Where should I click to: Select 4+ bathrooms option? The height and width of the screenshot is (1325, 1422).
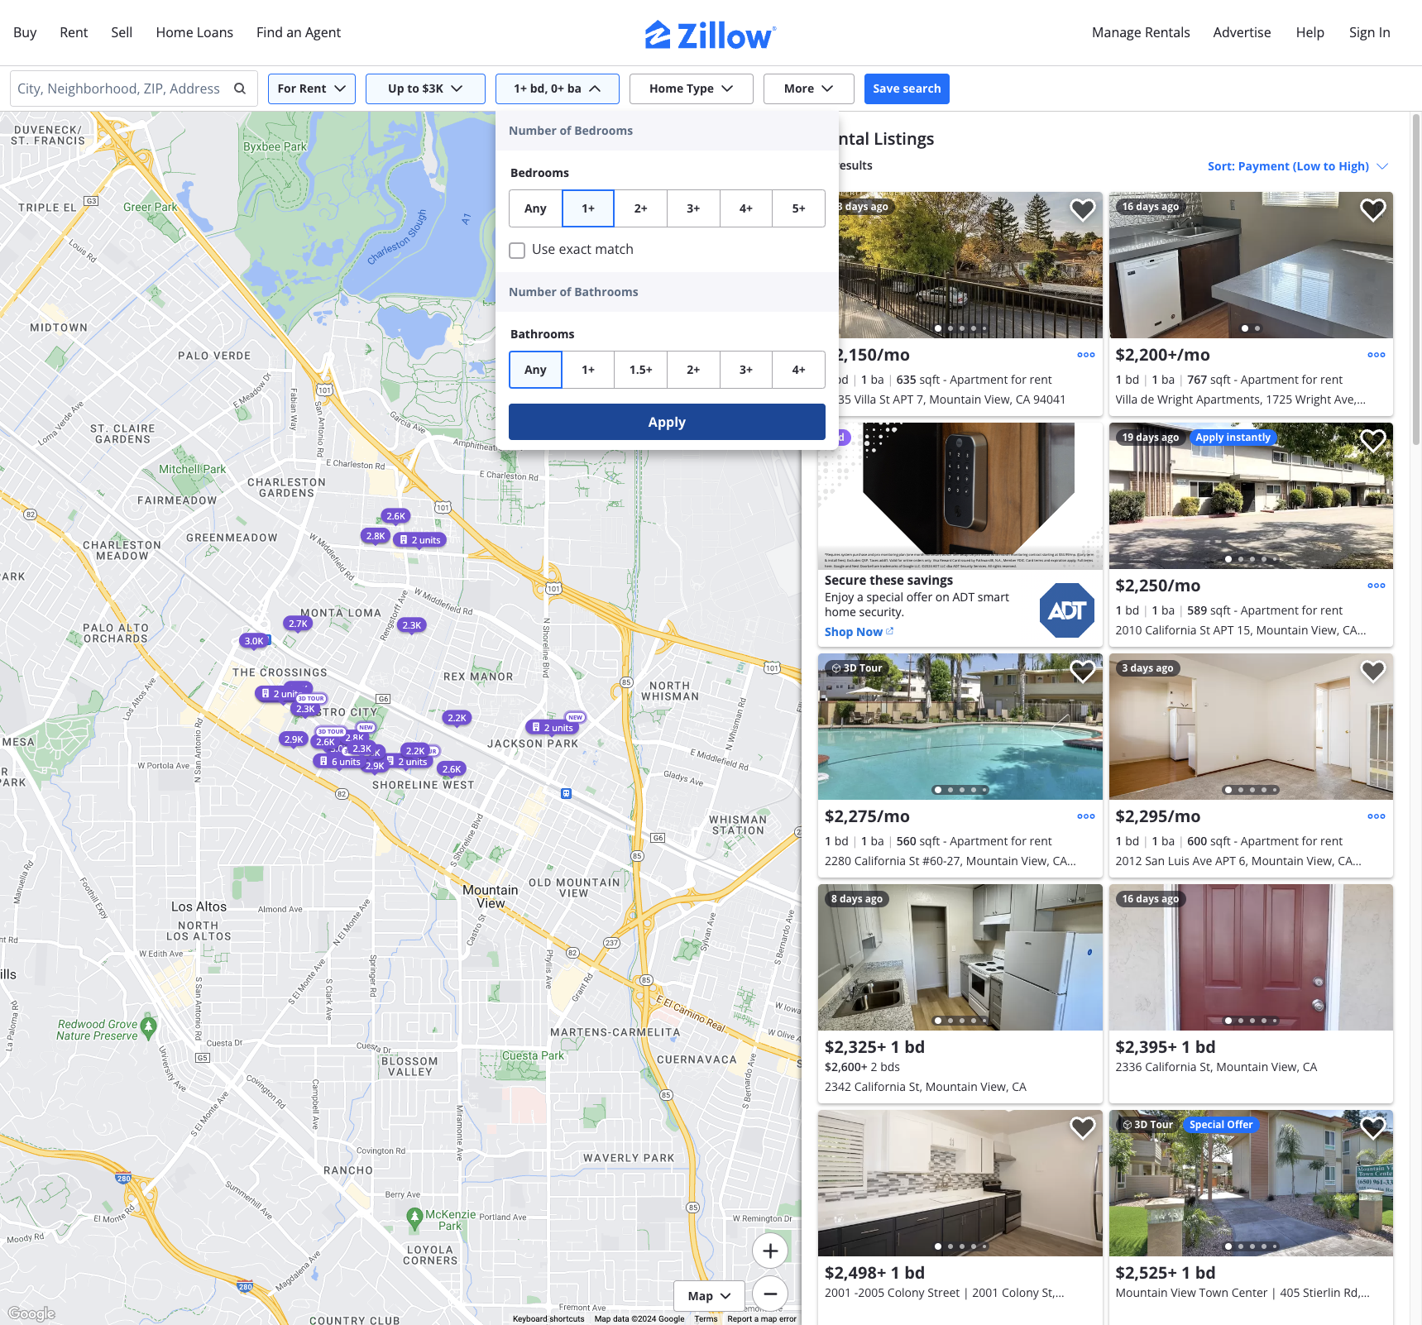(798, 370)
